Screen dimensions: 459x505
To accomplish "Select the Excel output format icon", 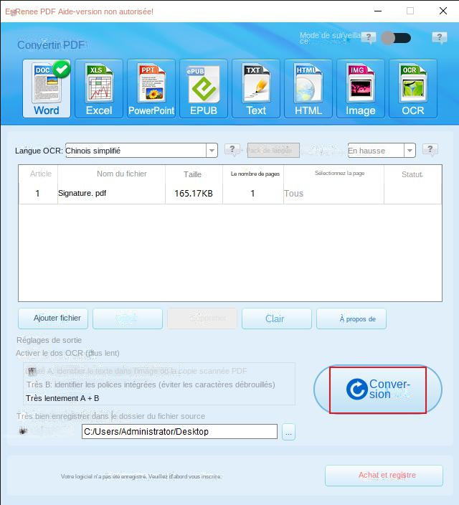I will [x=99, y=88].
